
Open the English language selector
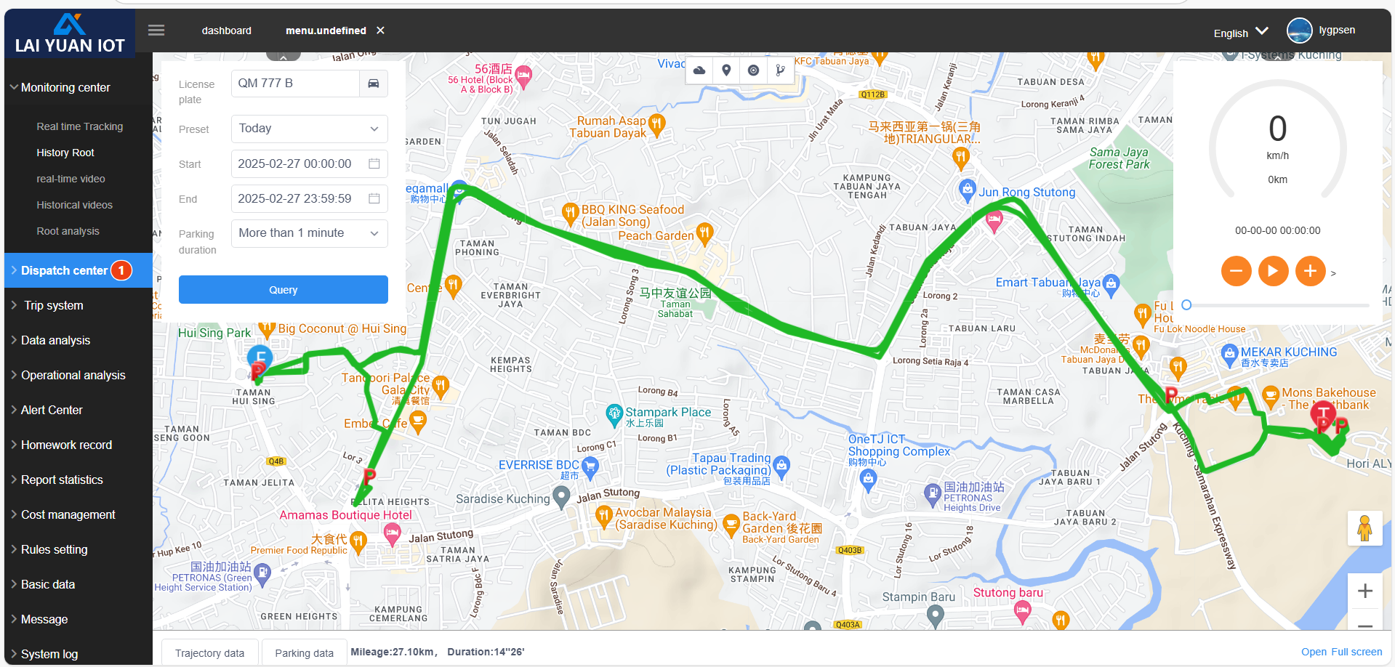point(1240,33)
